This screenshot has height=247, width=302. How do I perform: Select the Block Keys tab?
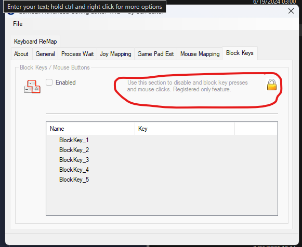click(x=240, y=53)
